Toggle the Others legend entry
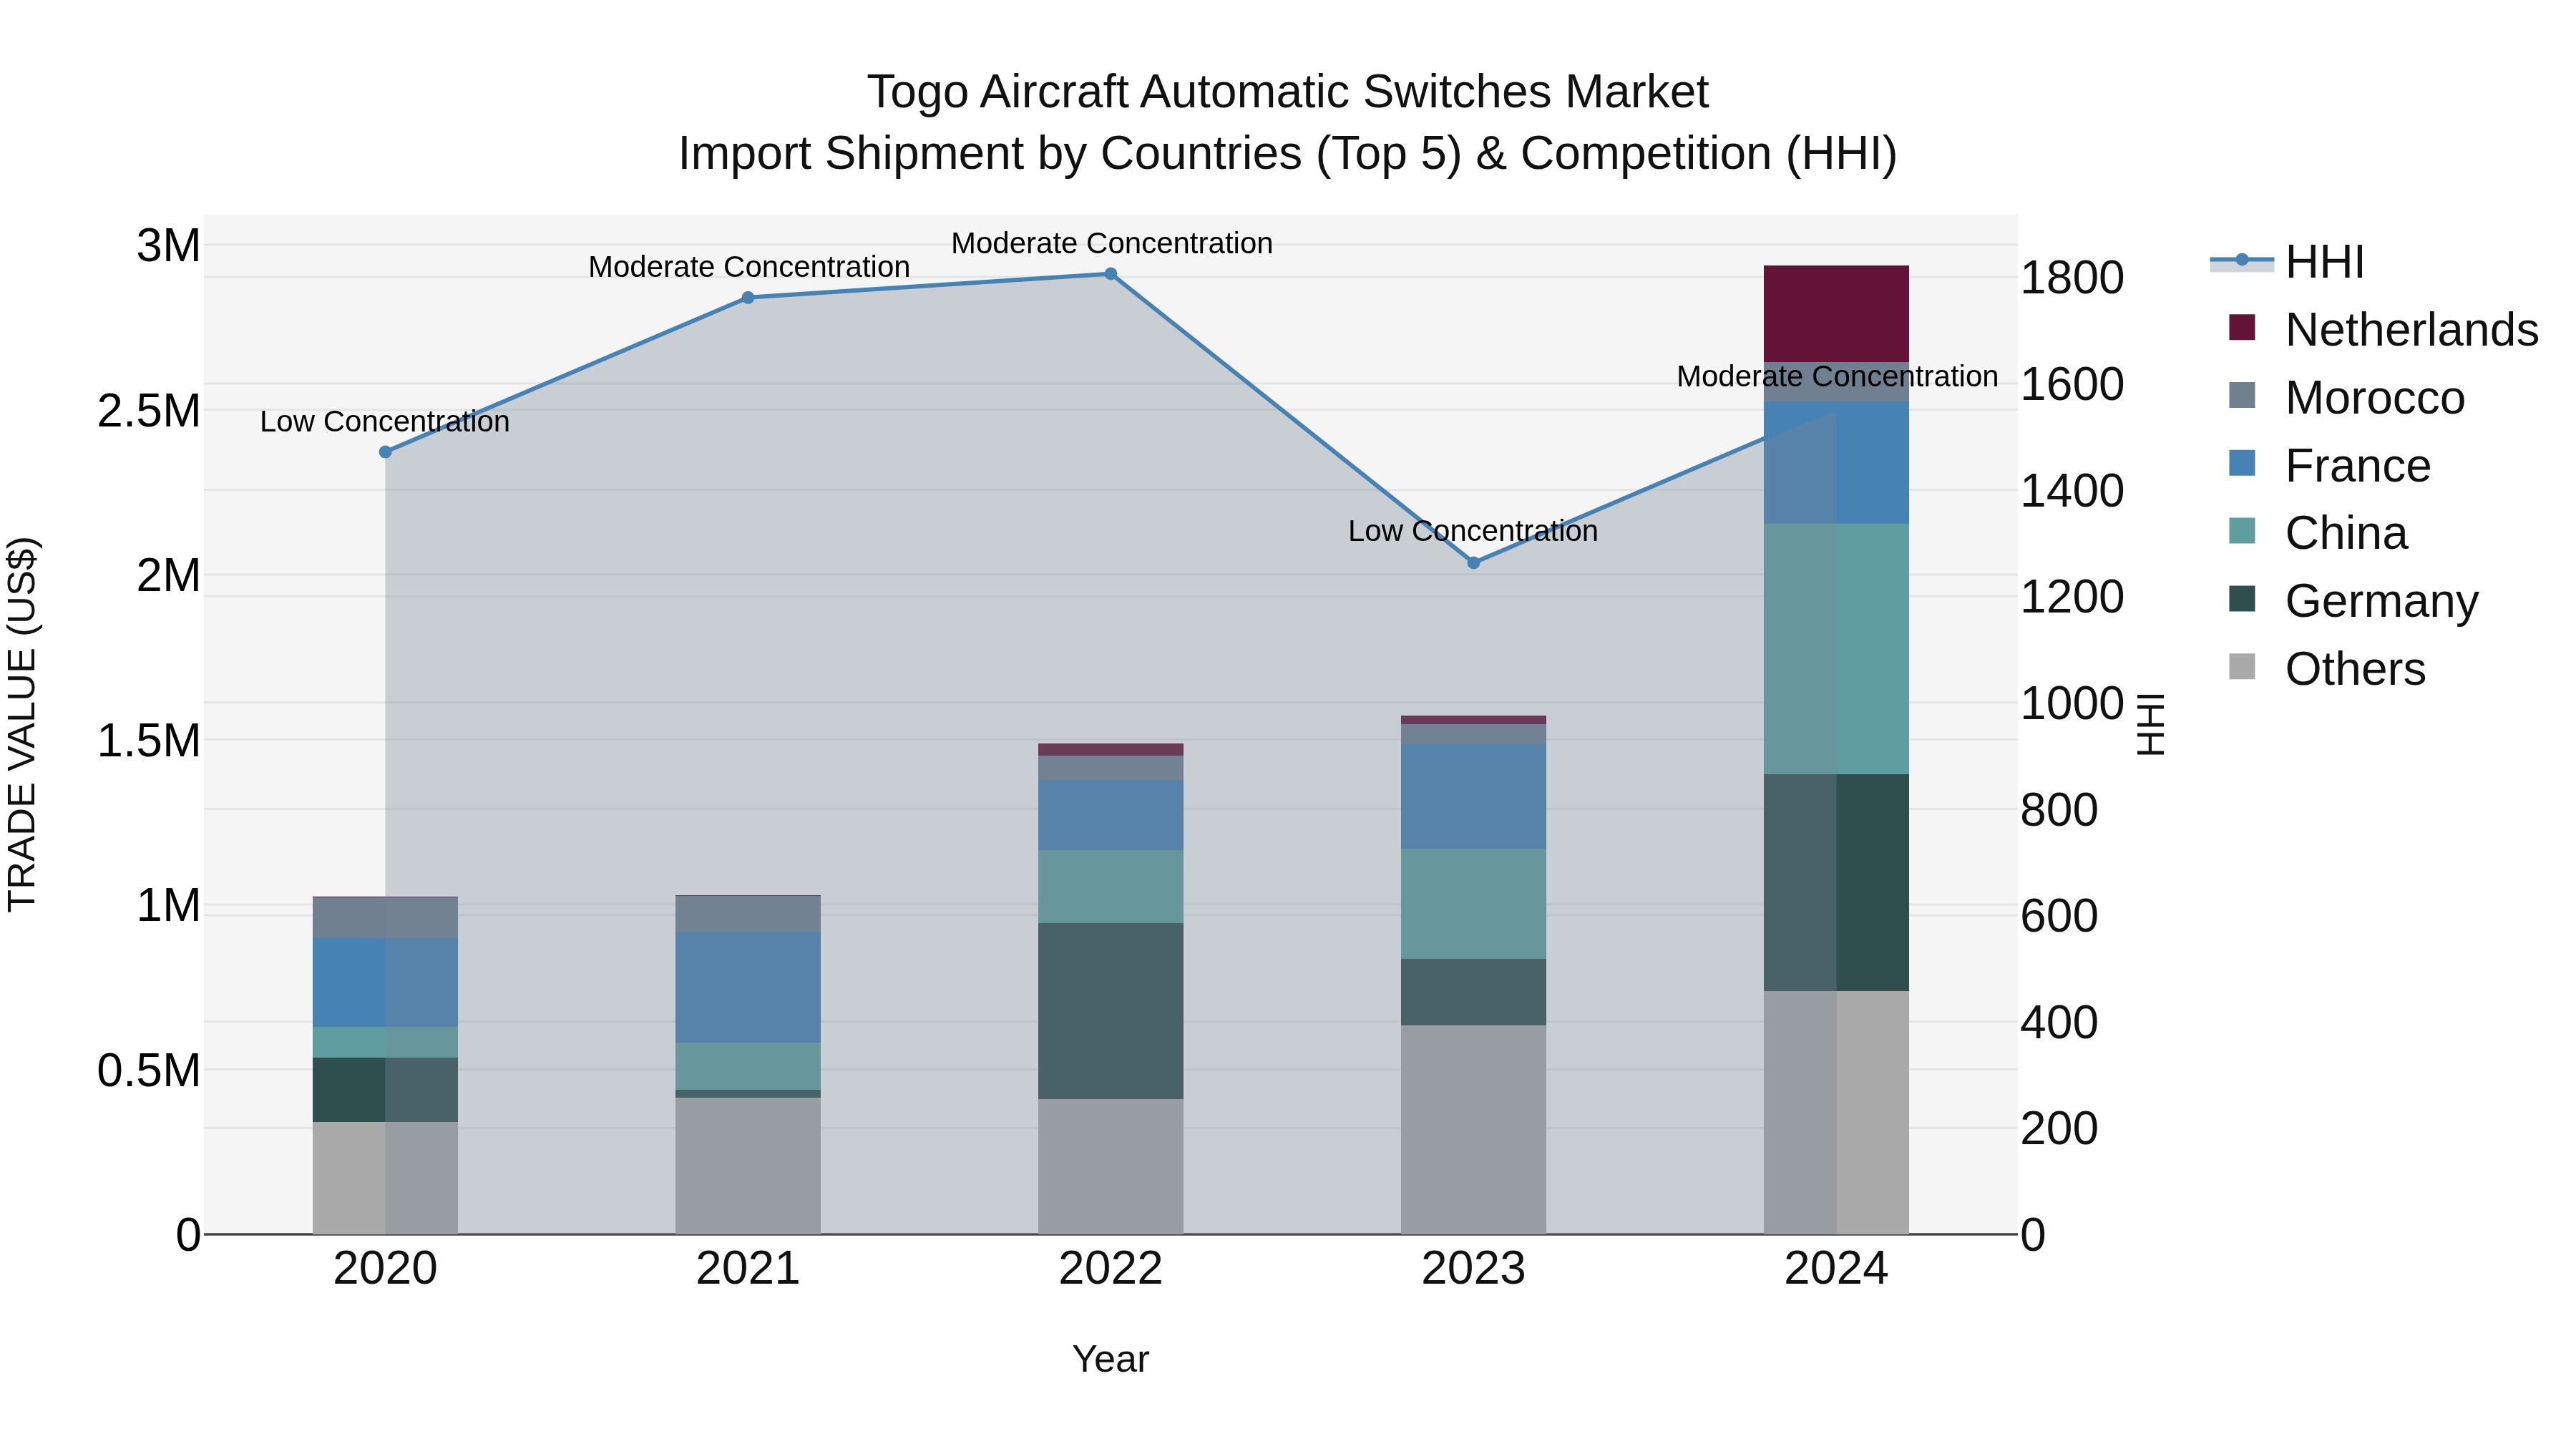This screenshot has width=2576, height=1449. 2327,668
